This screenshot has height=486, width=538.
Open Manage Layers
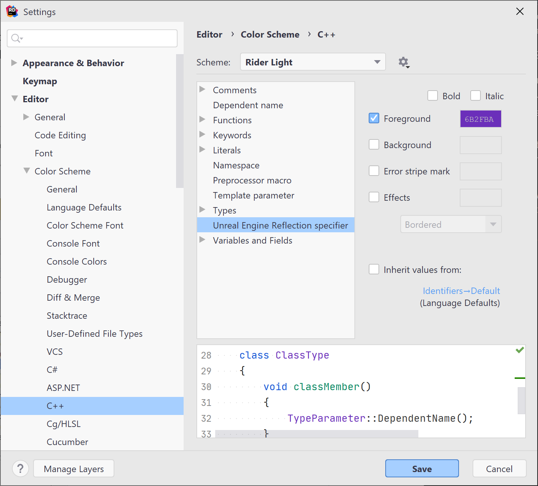73,468
